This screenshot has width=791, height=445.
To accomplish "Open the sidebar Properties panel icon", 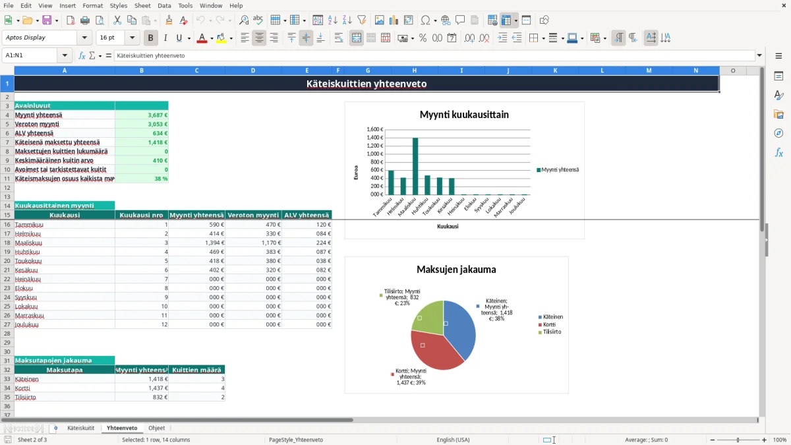I will pos(778,76).
